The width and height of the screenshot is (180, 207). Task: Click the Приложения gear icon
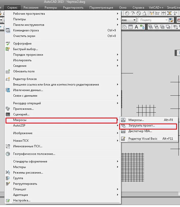tap(8, 109)
